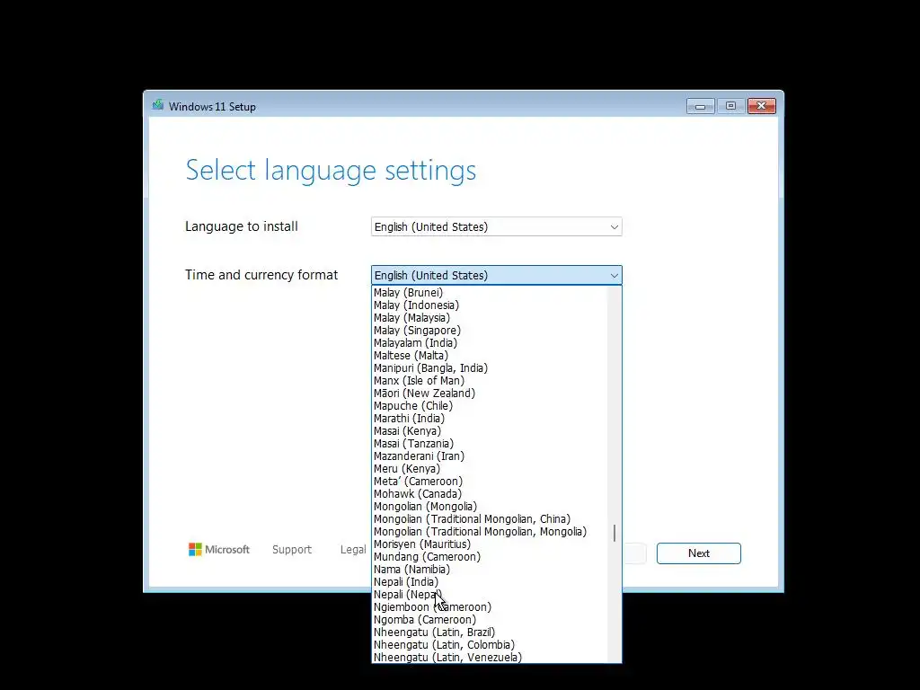Select Mongolian (Traditional Mongolian, China)

tap(490, 519)
